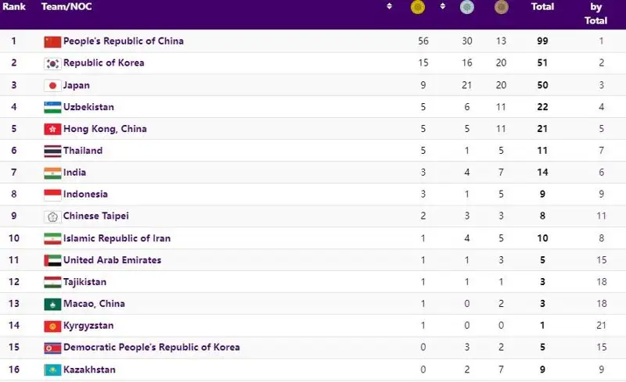Toggle the sort arrow after Team/NOC column
Screen dimensions: 626x382
point(389,6)
